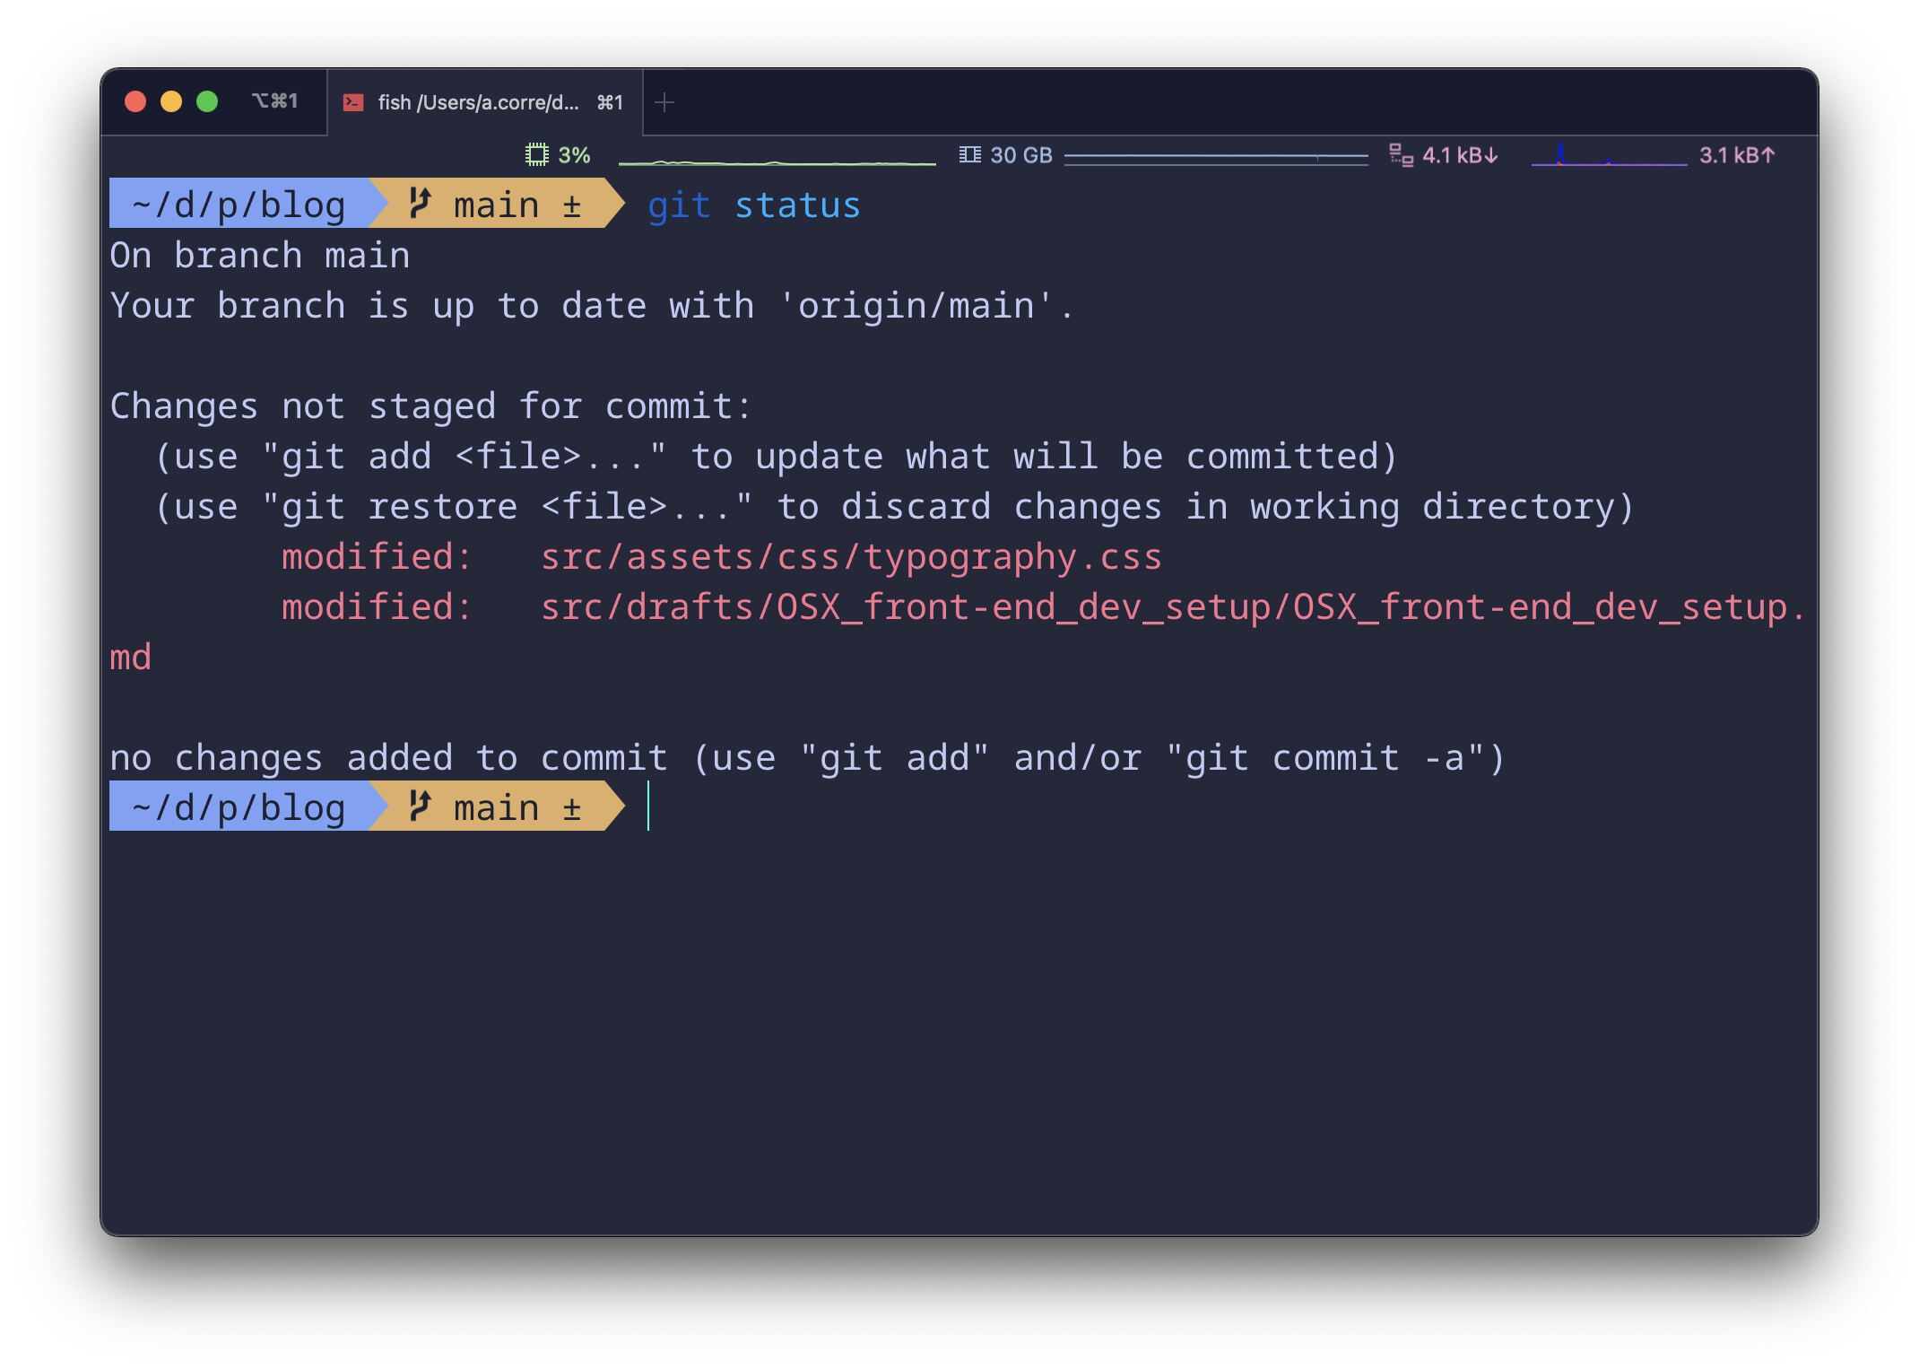Click the git status command text

click(754, 204)
